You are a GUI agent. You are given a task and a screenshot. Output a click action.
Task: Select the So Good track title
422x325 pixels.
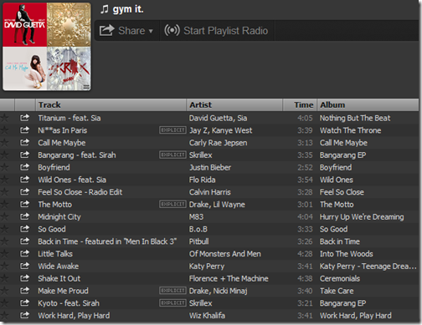[52, 229]
